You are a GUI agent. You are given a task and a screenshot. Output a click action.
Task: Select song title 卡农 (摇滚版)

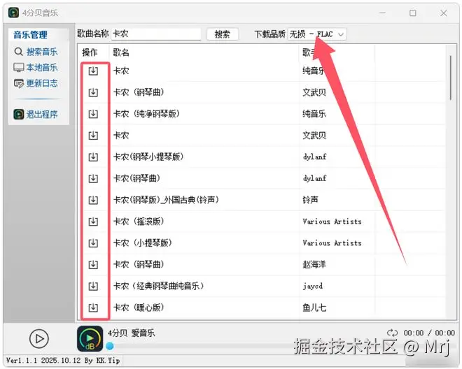[139, 222]
